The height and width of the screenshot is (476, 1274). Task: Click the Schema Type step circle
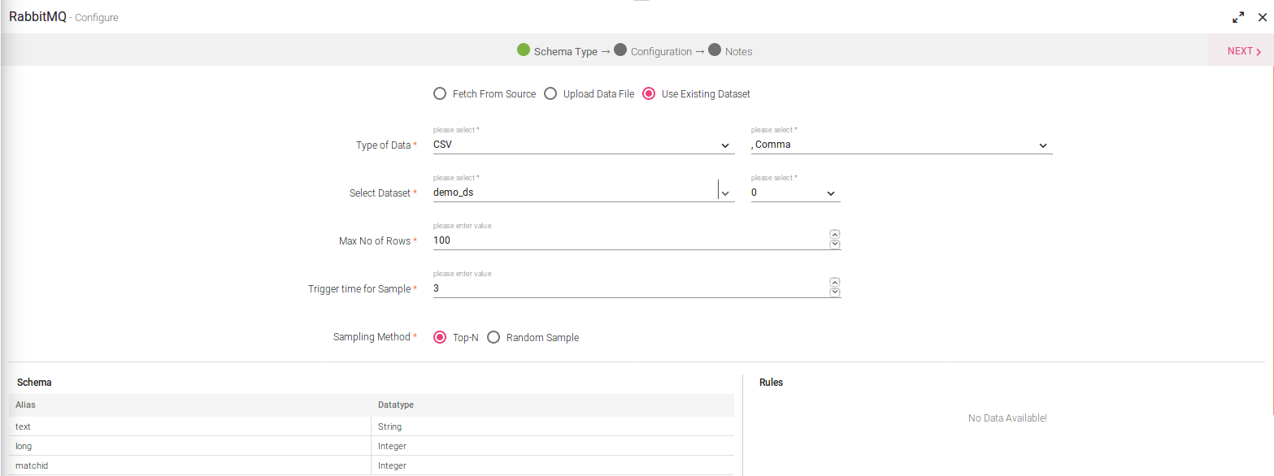click(524, 50)
